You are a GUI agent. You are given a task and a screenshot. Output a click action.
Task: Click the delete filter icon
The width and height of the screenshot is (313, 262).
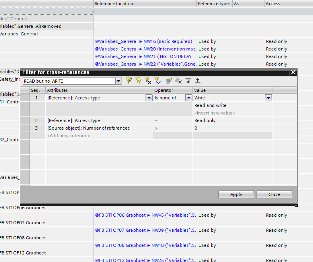(148, 81)
